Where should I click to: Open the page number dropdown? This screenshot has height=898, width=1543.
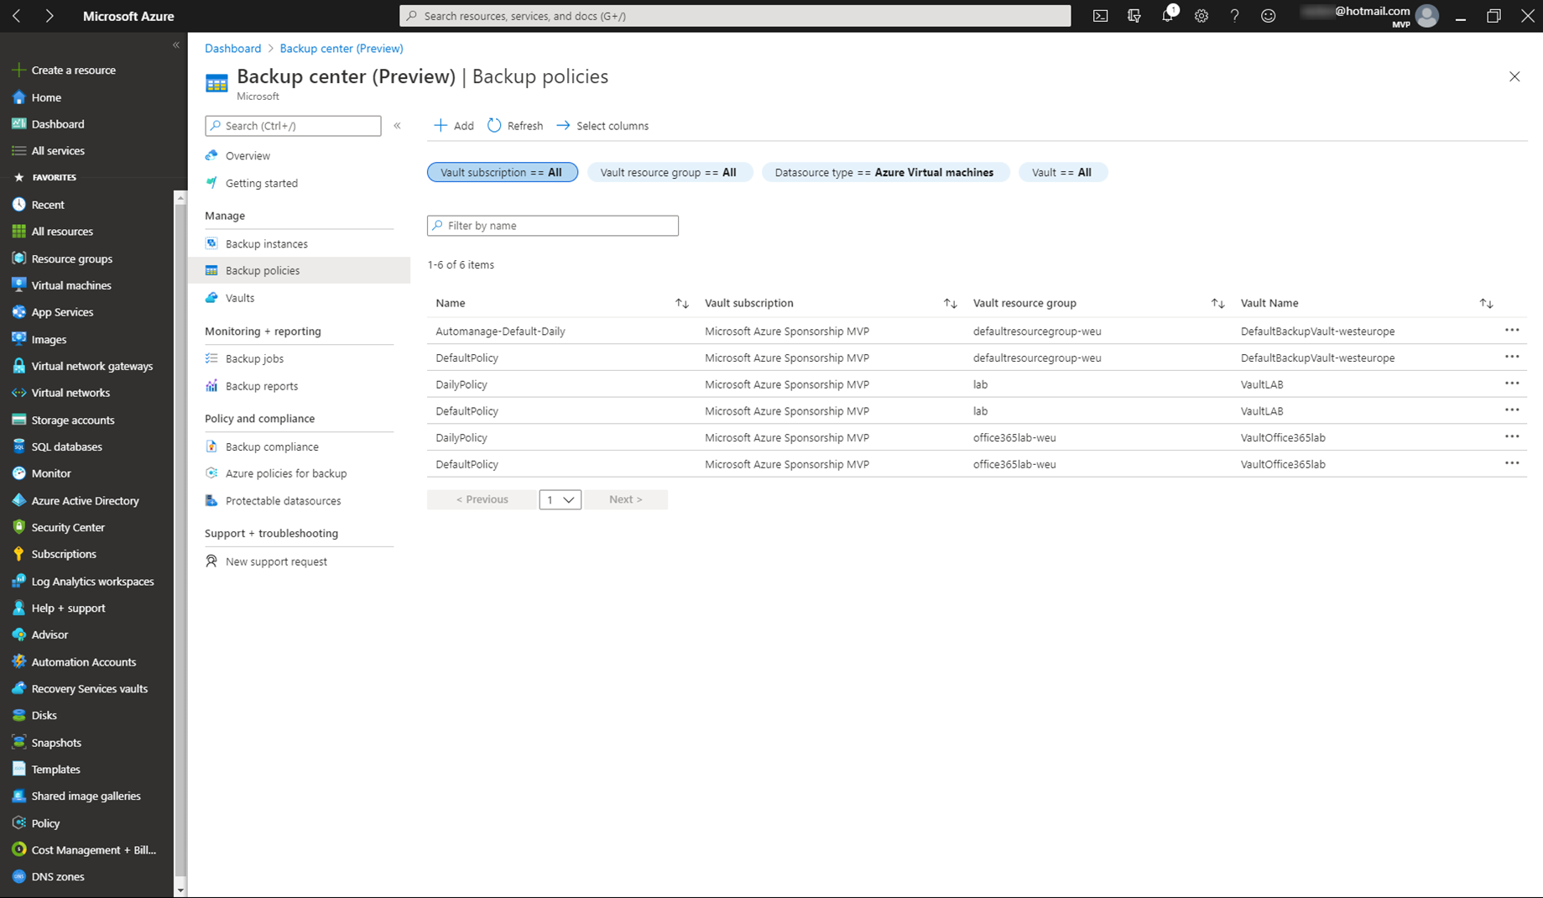560,499
